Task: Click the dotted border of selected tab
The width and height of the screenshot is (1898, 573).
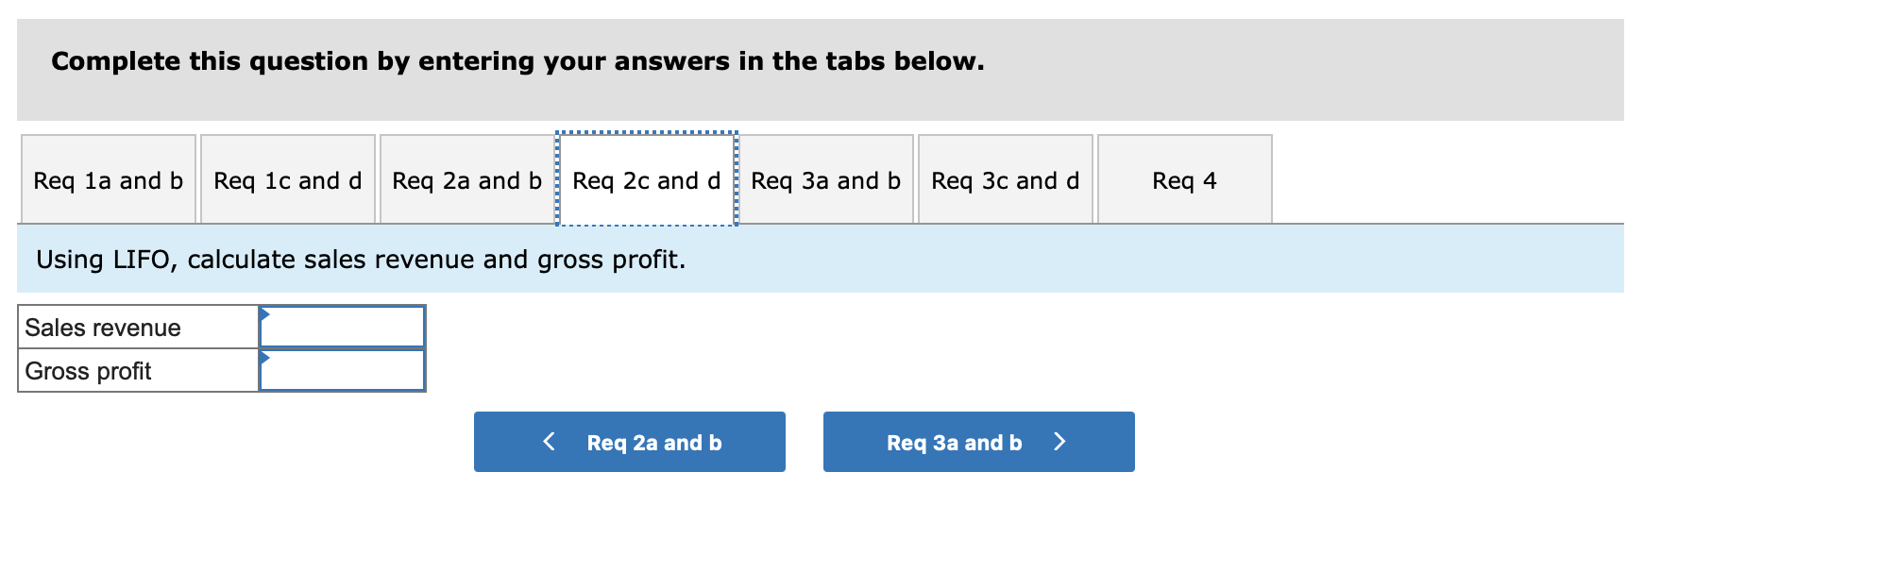Action: (x=646, y=132)
